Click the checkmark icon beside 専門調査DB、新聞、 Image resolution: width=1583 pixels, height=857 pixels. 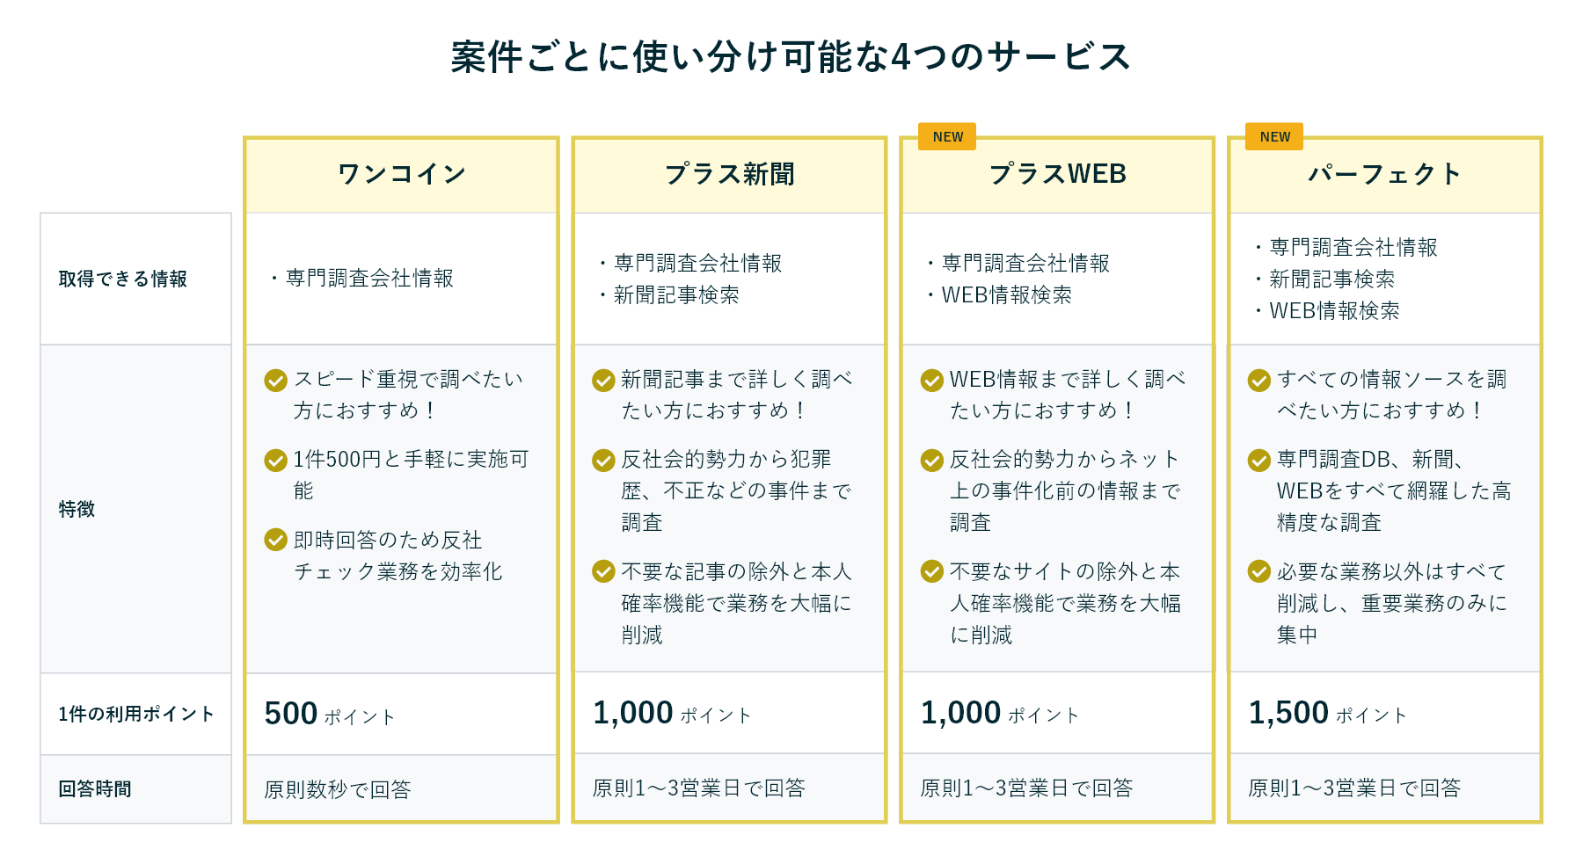[x=1259, y=460]
